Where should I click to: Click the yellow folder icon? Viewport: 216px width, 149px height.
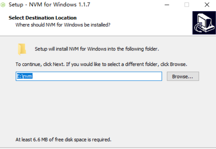click(22, 49)
